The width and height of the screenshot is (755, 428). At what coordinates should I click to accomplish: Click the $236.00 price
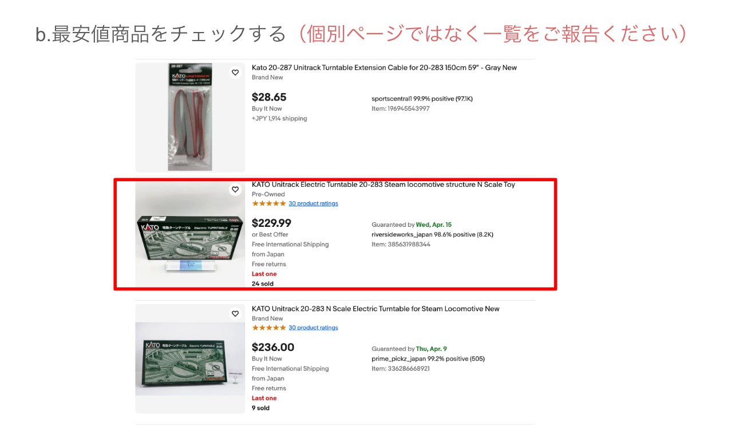[x=273, y=347]
